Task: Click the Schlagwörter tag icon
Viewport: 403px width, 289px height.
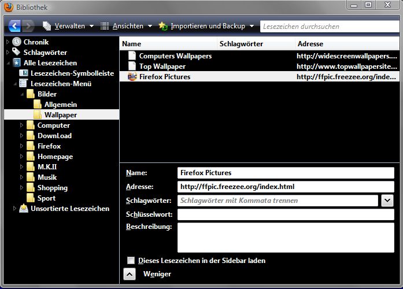Action: pos(17,53)
